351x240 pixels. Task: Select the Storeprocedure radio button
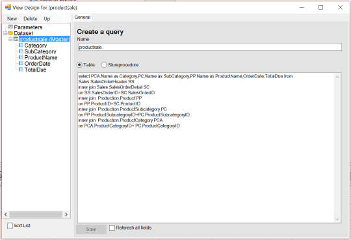[103, 65]
